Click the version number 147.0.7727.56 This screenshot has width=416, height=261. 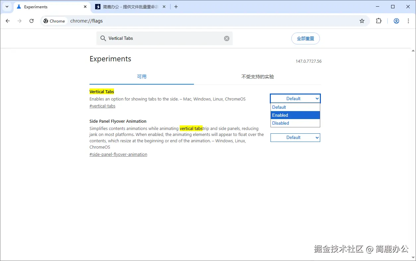[309, 61]
